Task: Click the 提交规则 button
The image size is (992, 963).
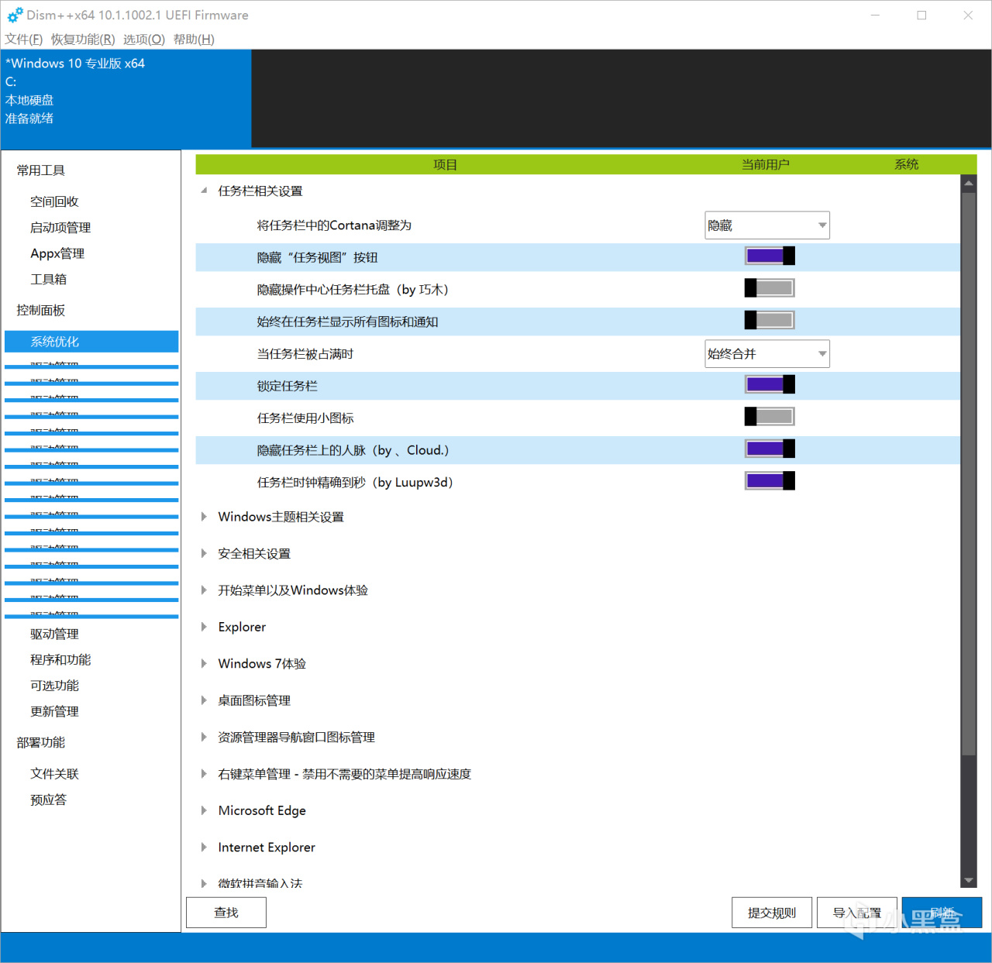Action: tap(772, 913)
